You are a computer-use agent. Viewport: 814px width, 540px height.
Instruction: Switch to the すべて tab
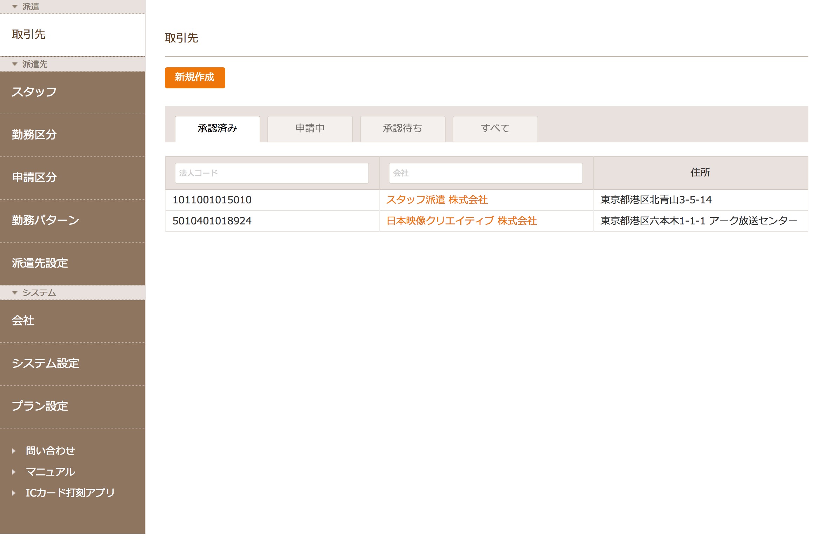pyautogui.click(x=495, y=129)
